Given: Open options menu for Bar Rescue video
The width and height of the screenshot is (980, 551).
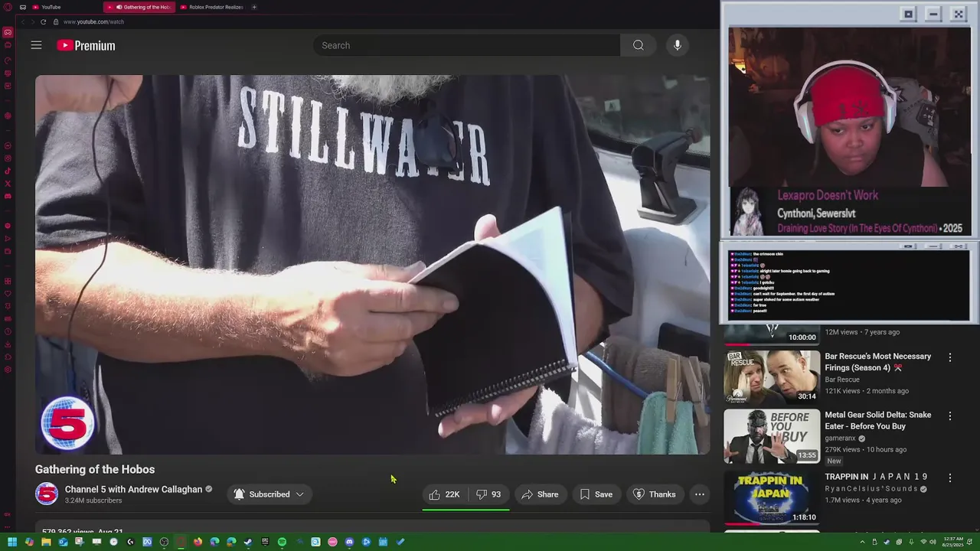Looking at the screenshot, I should coord(950,357).
